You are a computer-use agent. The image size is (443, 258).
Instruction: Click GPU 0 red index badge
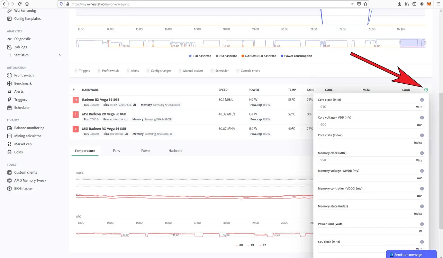point(75,100)
